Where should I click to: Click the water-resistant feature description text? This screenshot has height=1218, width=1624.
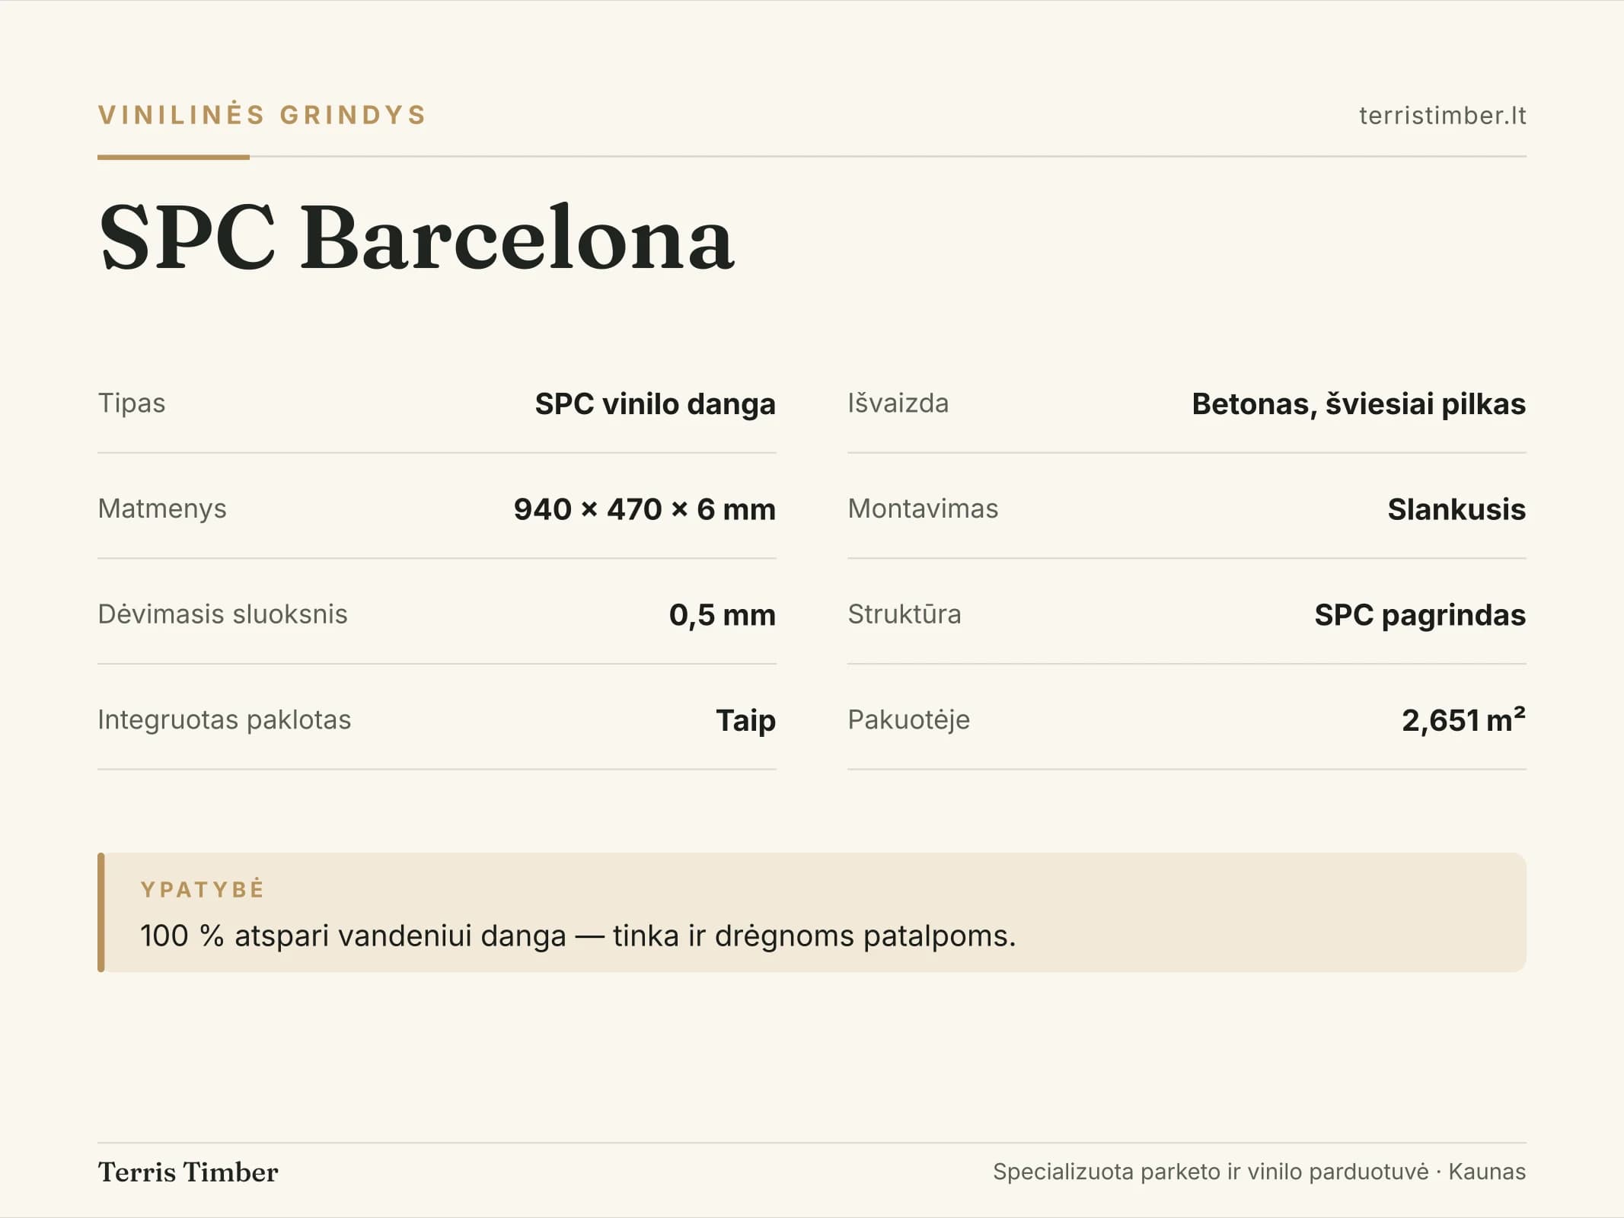tap(578, 936)
